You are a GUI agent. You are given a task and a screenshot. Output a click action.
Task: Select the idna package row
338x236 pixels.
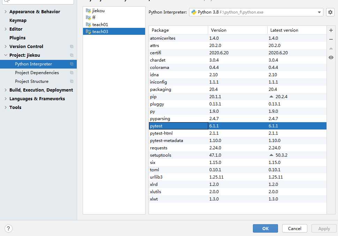pos(238,74)
